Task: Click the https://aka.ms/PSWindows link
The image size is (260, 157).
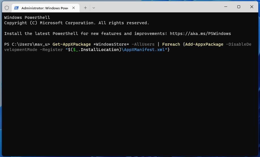Action: [x=200, y=34]
